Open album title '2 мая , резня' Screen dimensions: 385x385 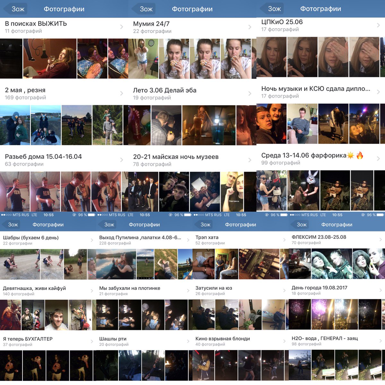[25, 90]
